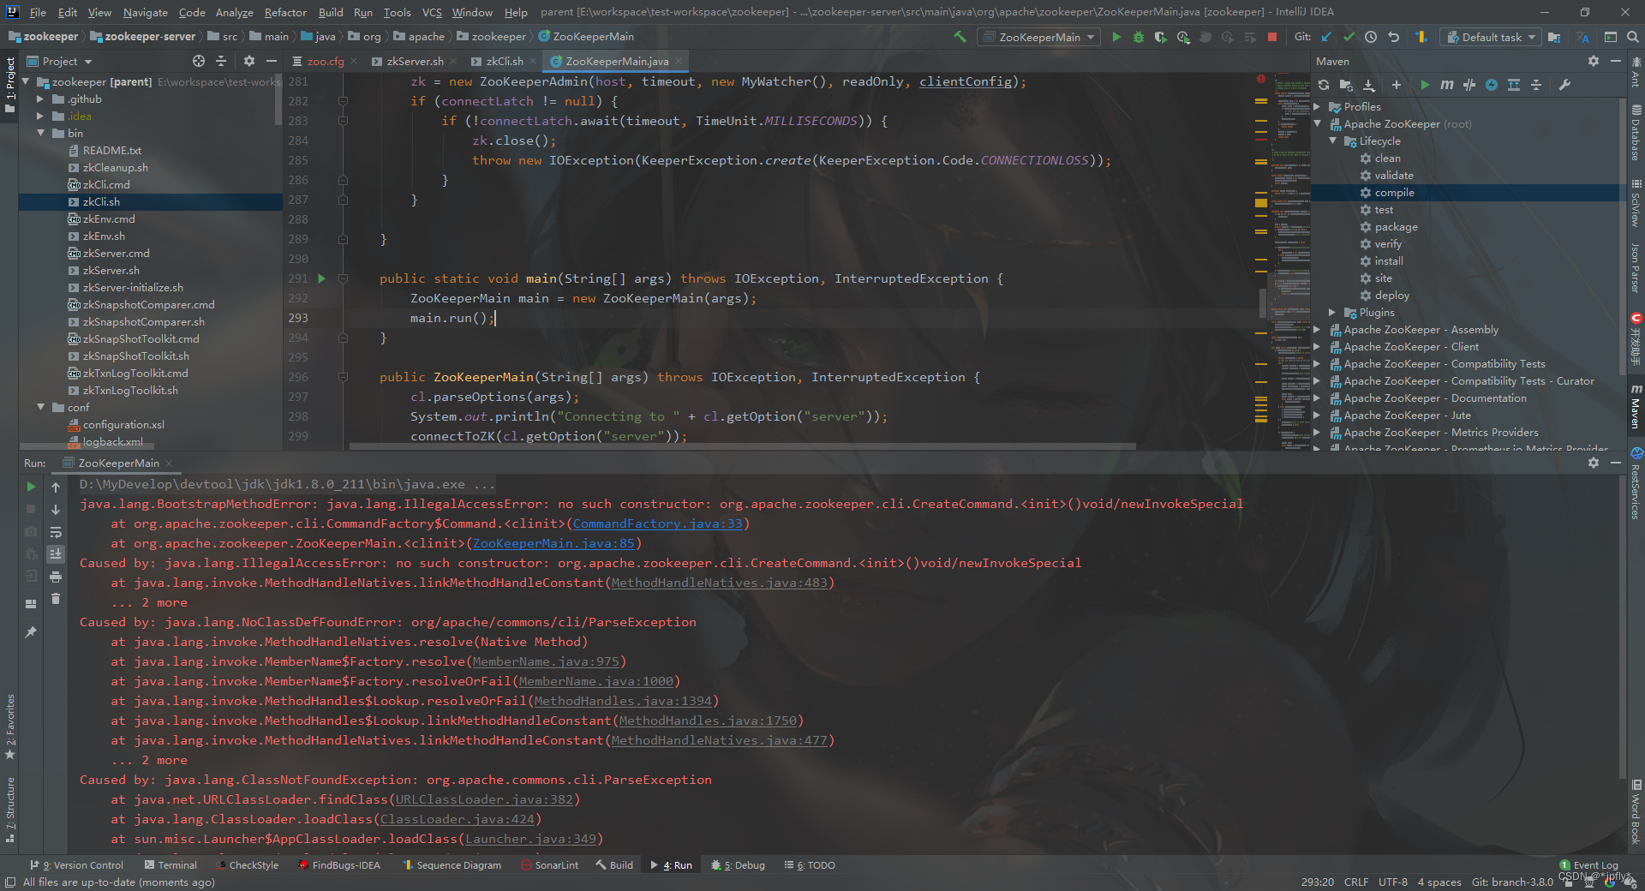Toggle scroll to end in the Run console
1645x891 pixels.
(56, 554)
